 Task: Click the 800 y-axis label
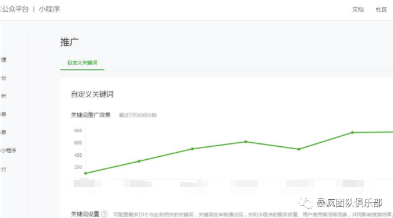click(78, 131)
